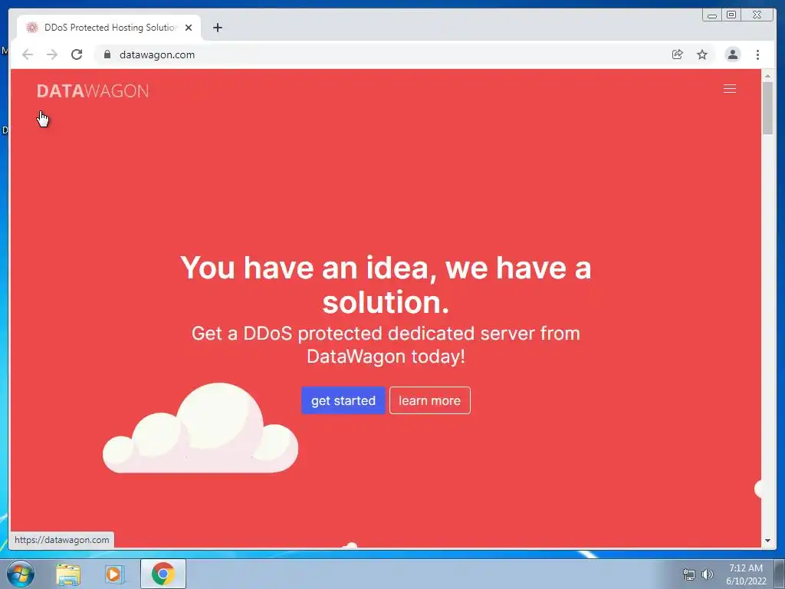The width and height of the screenshot is (785, 589).
Task: Minimize the Chrome window
Action: point(712,15)
